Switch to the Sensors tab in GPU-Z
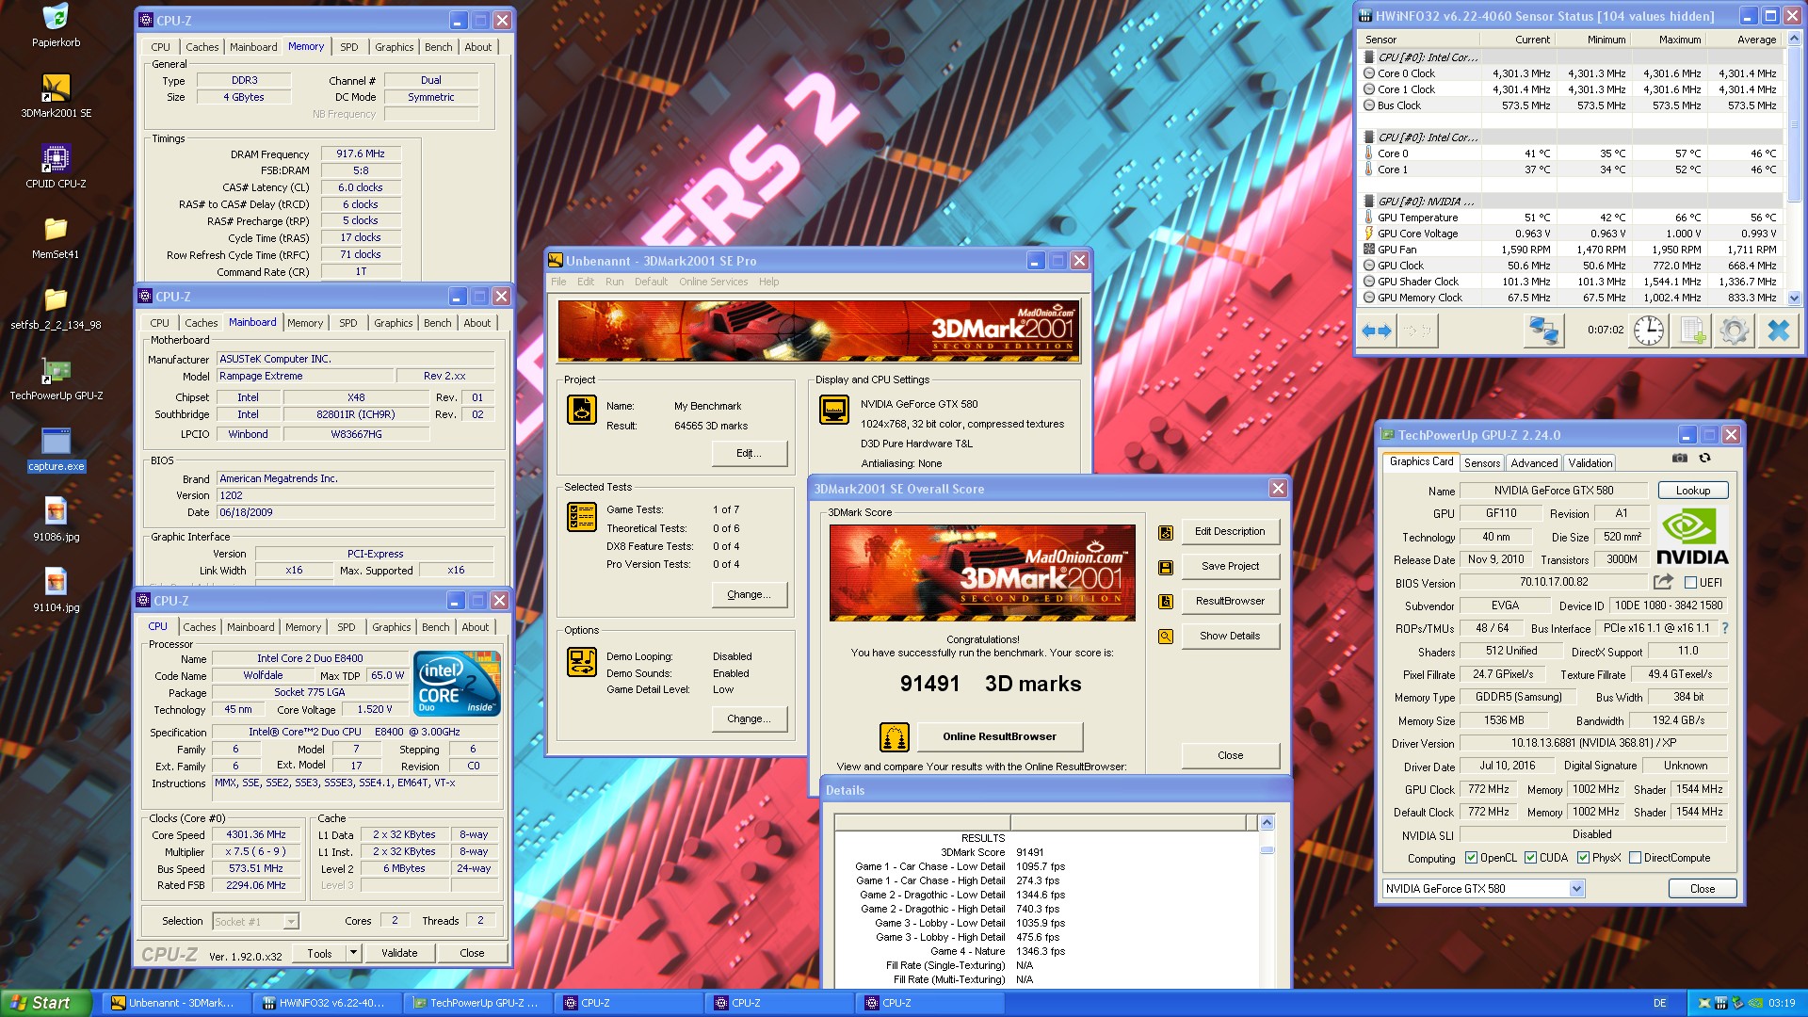Image resolution: width=1808 pixels, height=1017 pixels. 1481,463
